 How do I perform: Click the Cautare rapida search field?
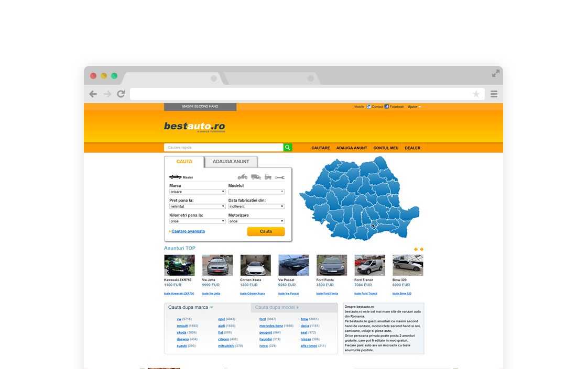tap(223, 147)
